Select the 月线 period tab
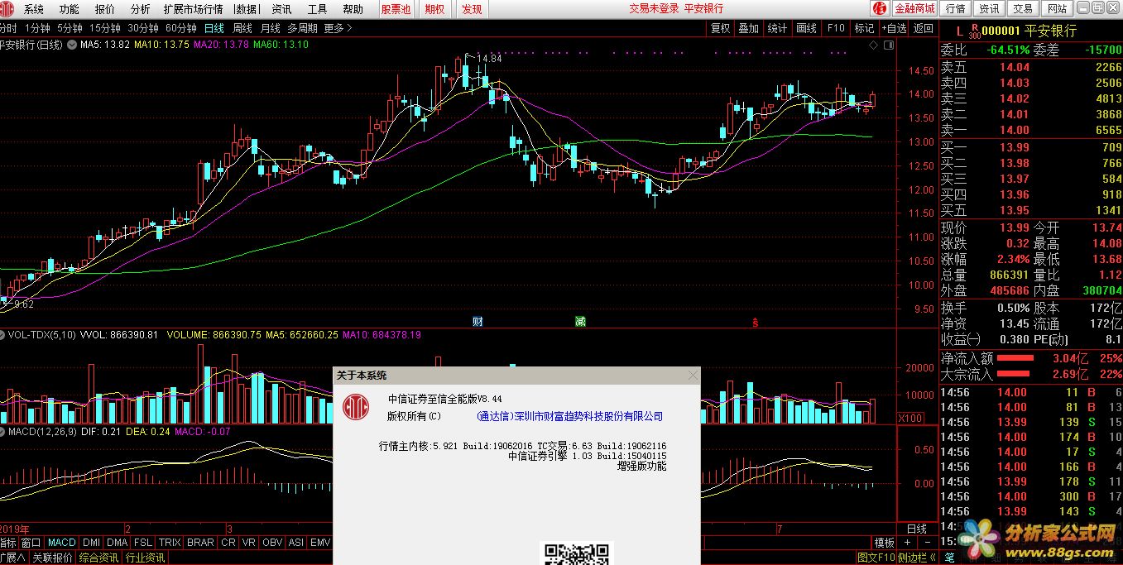This screenshot has width=1123, height=565. (271, 28)
